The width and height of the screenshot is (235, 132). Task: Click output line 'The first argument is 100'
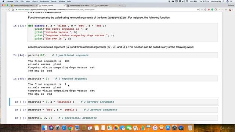coord(48,61)
